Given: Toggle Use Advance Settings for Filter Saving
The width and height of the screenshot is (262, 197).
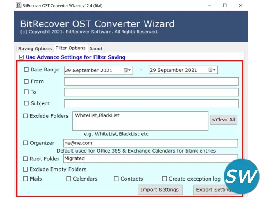Looking at the screenshot, I should tap(22, 57).
